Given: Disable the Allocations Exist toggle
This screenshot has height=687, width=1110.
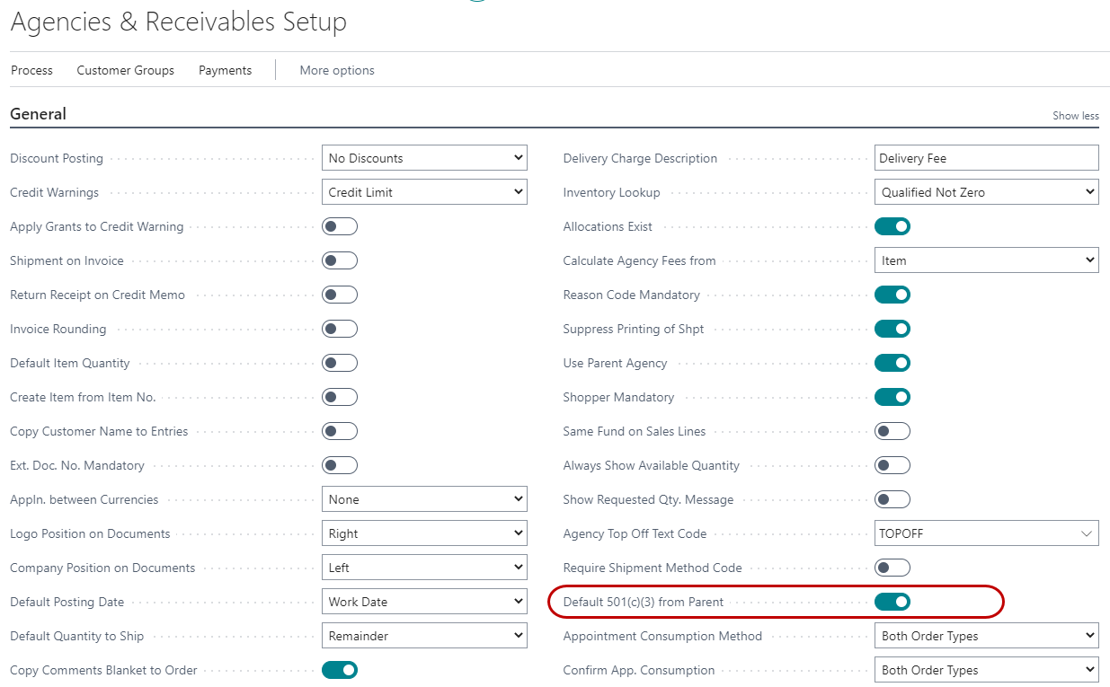Looking at the screenshot, I should [892, 226].
